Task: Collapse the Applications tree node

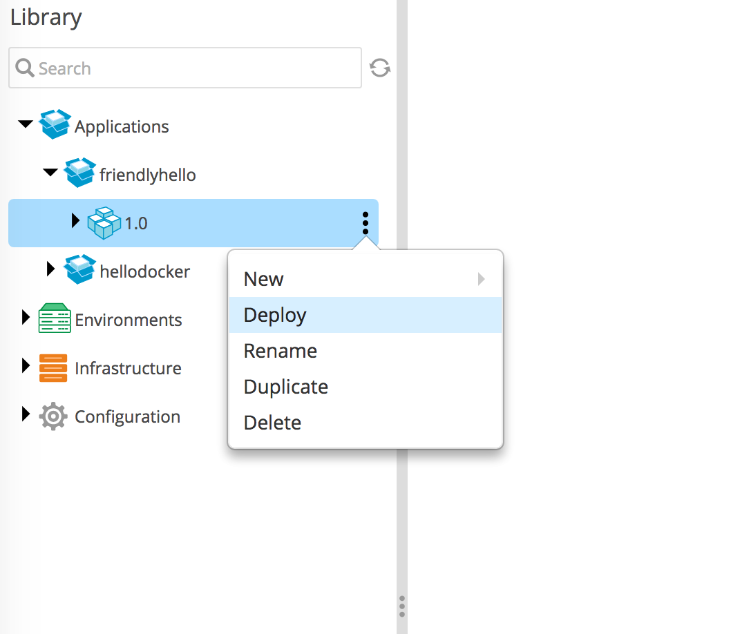Action: click(x=26, y=125)
